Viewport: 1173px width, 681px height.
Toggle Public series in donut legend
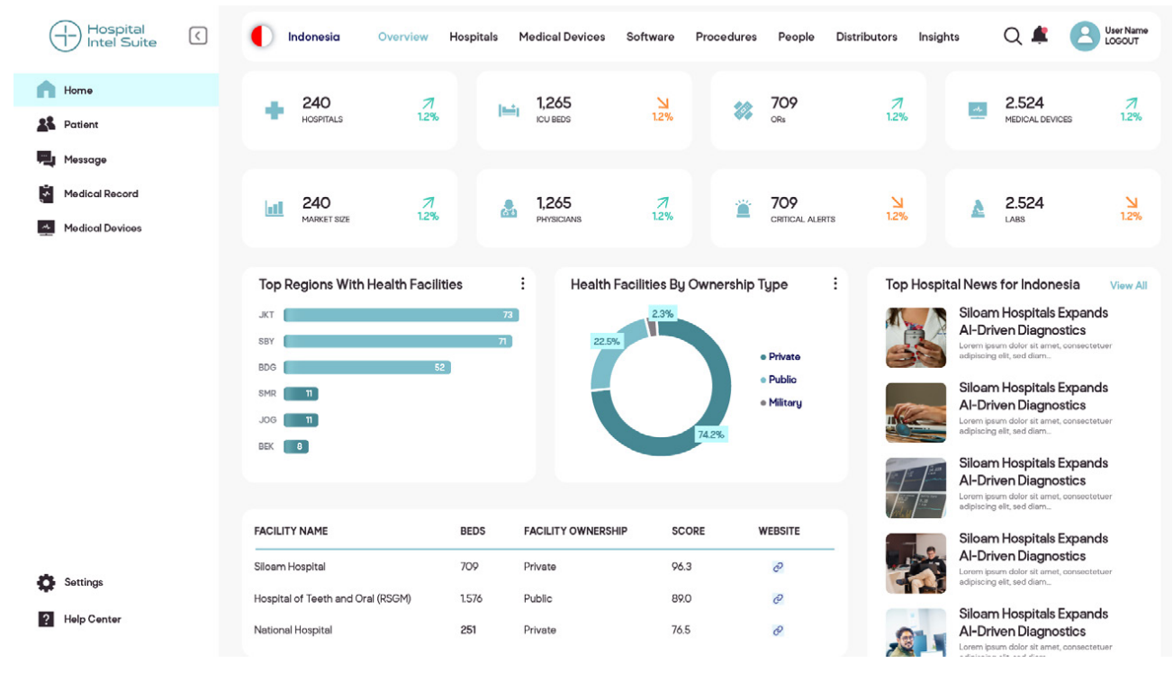[x=781, y=380]
